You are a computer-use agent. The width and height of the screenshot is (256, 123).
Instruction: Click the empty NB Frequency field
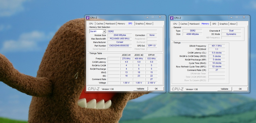231,38
